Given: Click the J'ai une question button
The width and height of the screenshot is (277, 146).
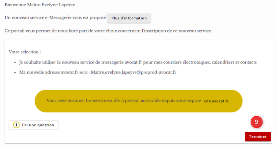Looking at the screenshot, I should coord(34,125).
